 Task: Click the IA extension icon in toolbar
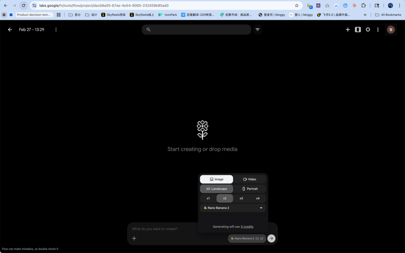318,5
